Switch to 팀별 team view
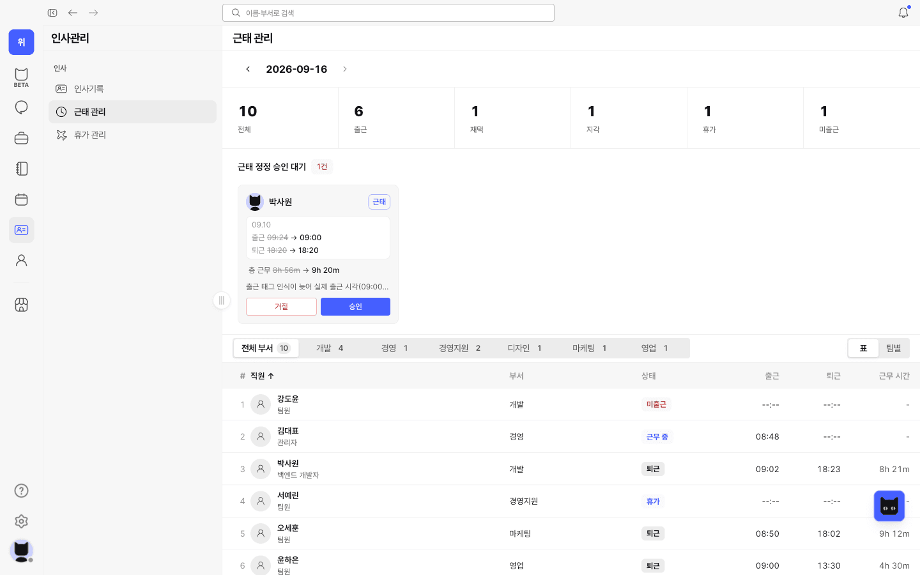The image size is (920, 575). (x=893, y=348)
